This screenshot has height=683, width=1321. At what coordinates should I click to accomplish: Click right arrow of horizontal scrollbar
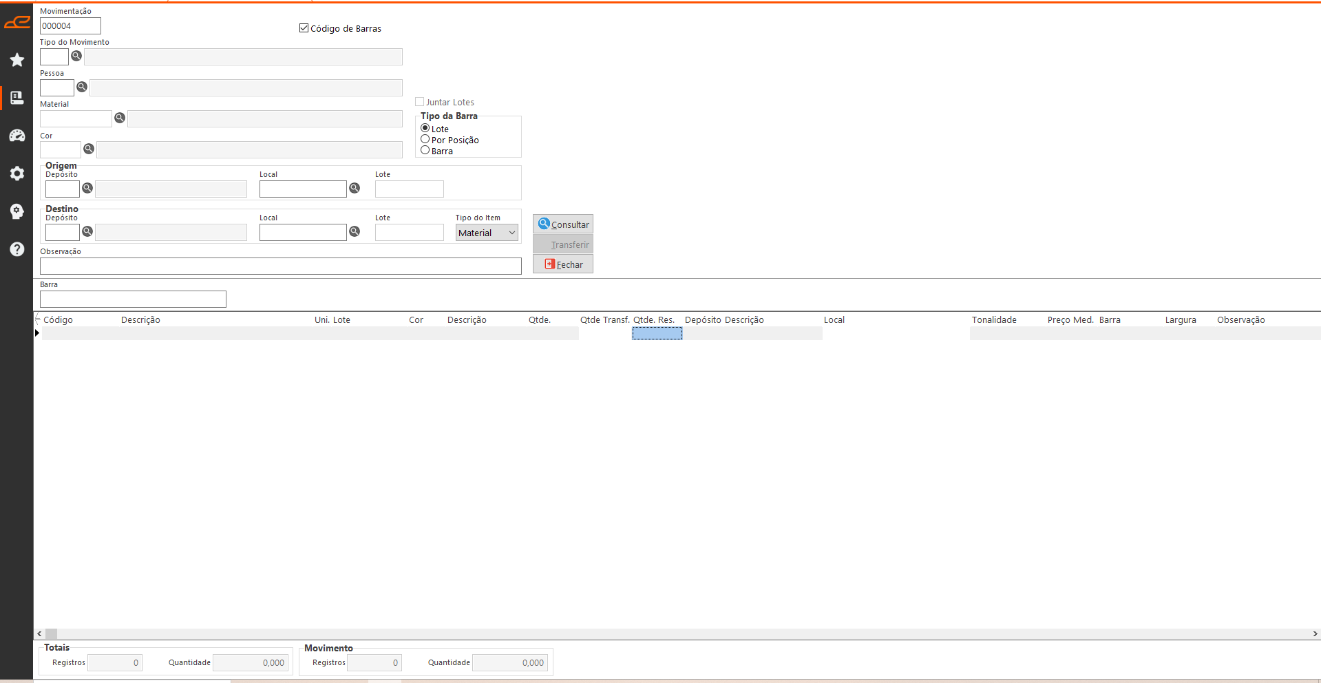(x=1315, y=633)
